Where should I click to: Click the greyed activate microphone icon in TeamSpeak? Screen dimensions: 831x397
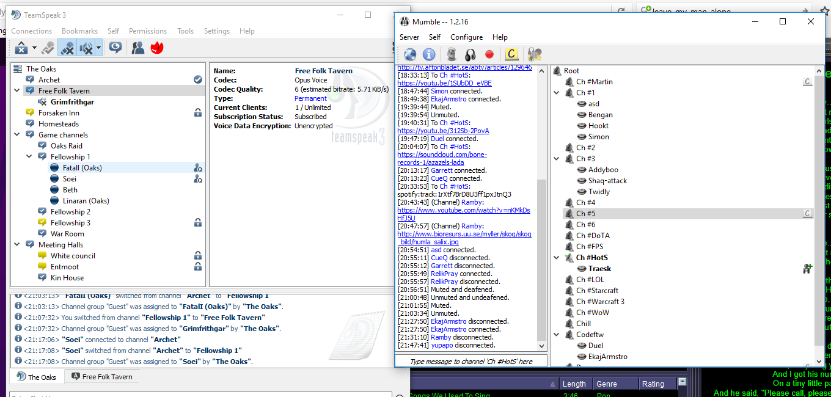click(x=48, y=47)
